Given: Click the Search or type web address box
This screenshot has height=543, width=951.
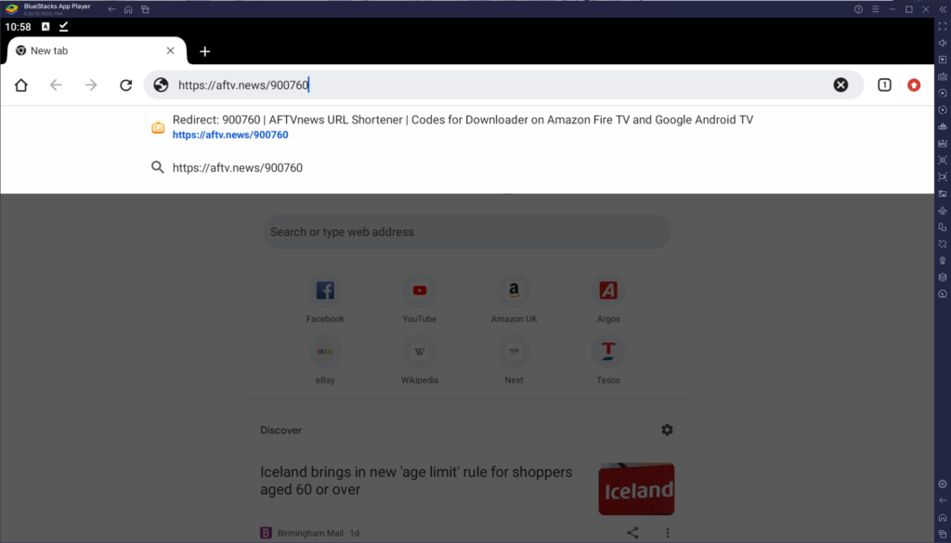Looking at the screenshot, I should (467, 231).
